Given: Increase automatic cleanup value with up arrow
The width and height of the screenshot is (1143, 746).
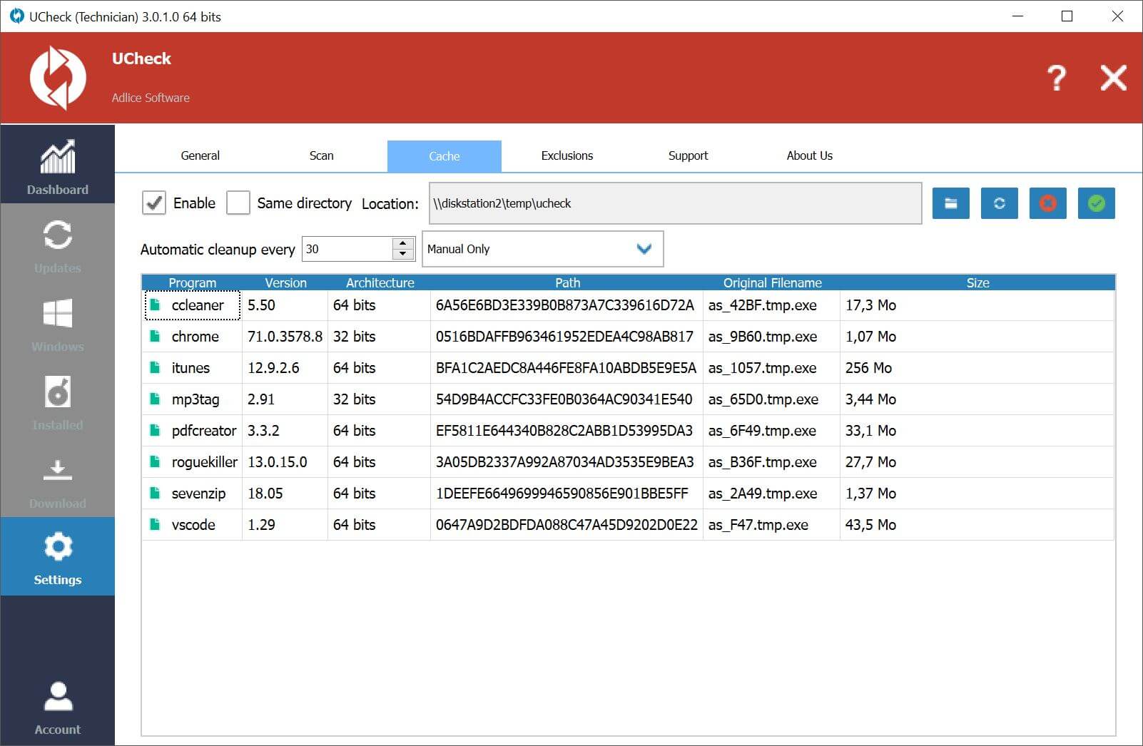Looking at the screenshot, I should click(x=403, y=243).
